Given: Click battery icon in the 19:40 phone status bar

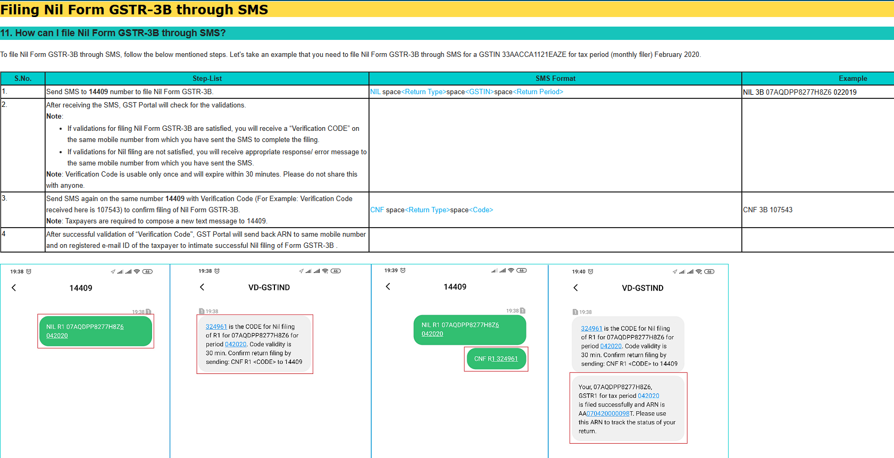Looking at the screenshot, I should click(709, 271).
